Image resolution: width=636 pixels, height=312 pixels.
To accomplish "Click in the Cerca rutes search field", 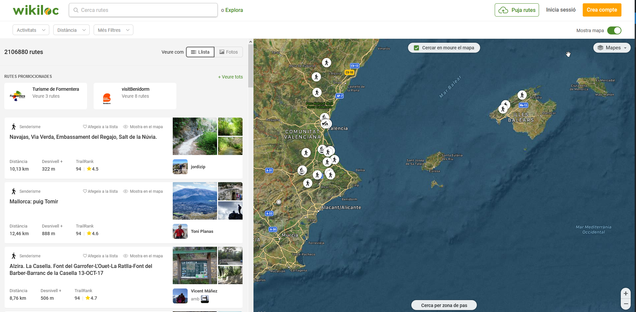I will [x=143, y=10].
